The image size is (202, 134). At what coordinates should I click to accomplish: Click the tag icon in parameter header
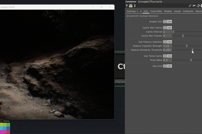pyautogui.click(x=198, y=6)
